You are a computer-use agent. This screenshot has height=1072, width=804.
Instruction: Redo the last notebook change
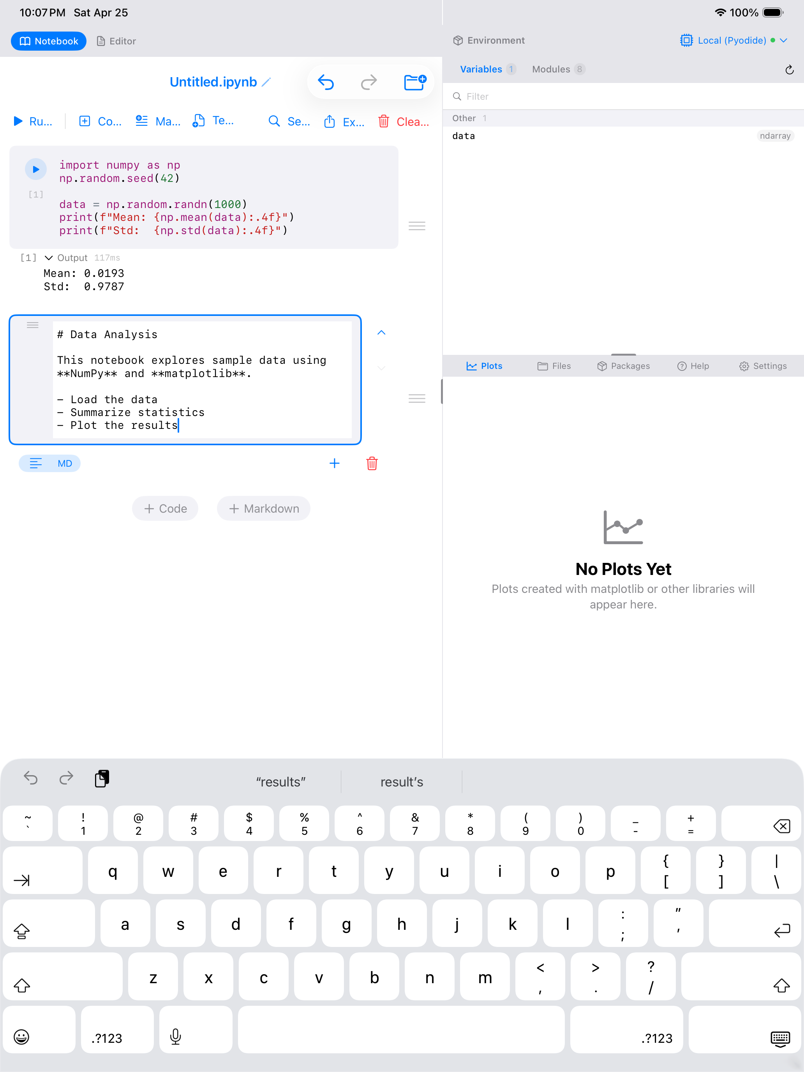point(369,83)
